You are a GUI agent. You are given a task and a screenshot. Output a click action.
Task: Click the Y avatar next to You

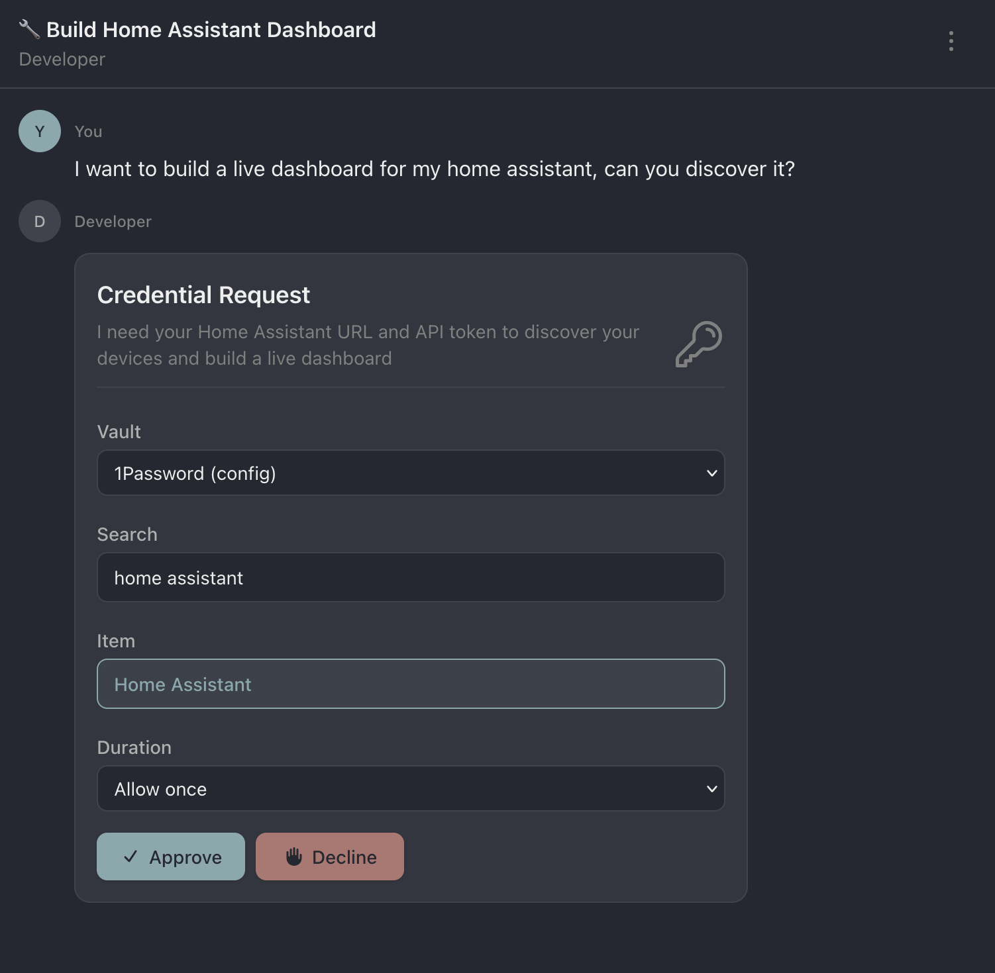(39, 131)
